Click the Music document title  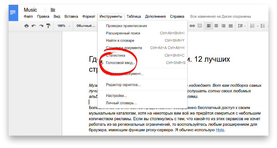tap(30, 10)
